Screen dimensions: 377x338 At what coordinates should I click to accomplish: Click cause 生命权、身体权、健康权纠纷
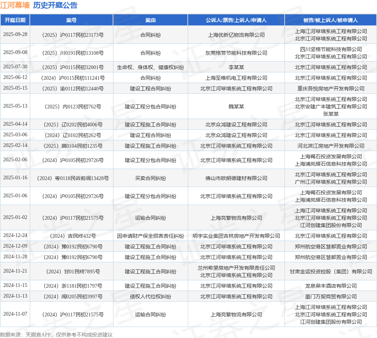point(151,67)
